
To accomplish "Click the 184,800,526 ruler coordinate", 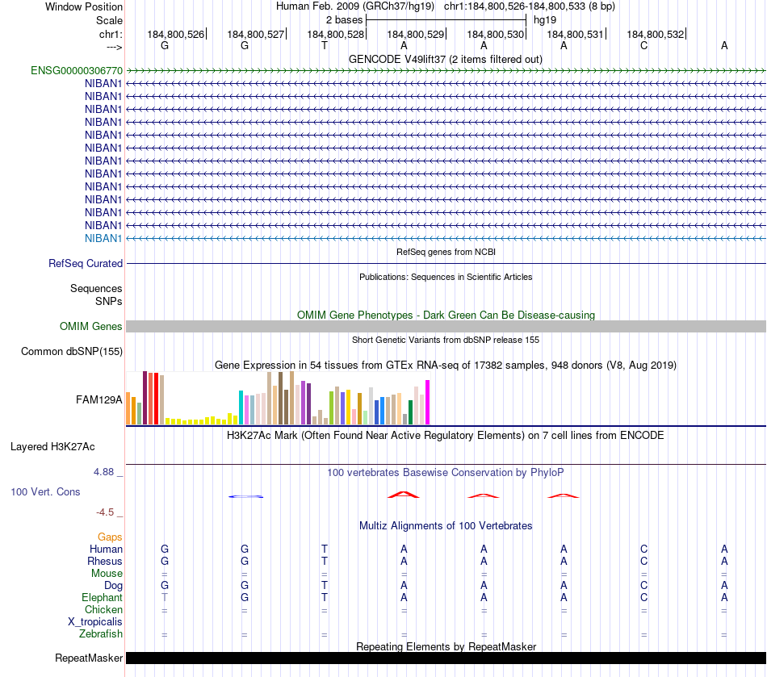I will click(x=176, y=34).
